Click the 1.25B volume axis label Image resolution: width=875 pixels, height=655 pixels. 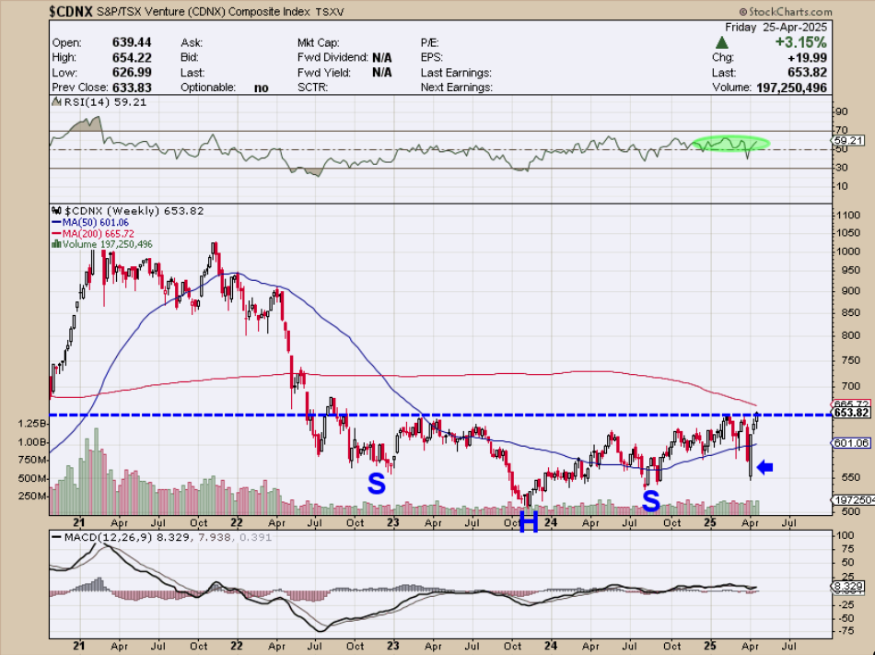pyautogui.click(x=32, y=424)
